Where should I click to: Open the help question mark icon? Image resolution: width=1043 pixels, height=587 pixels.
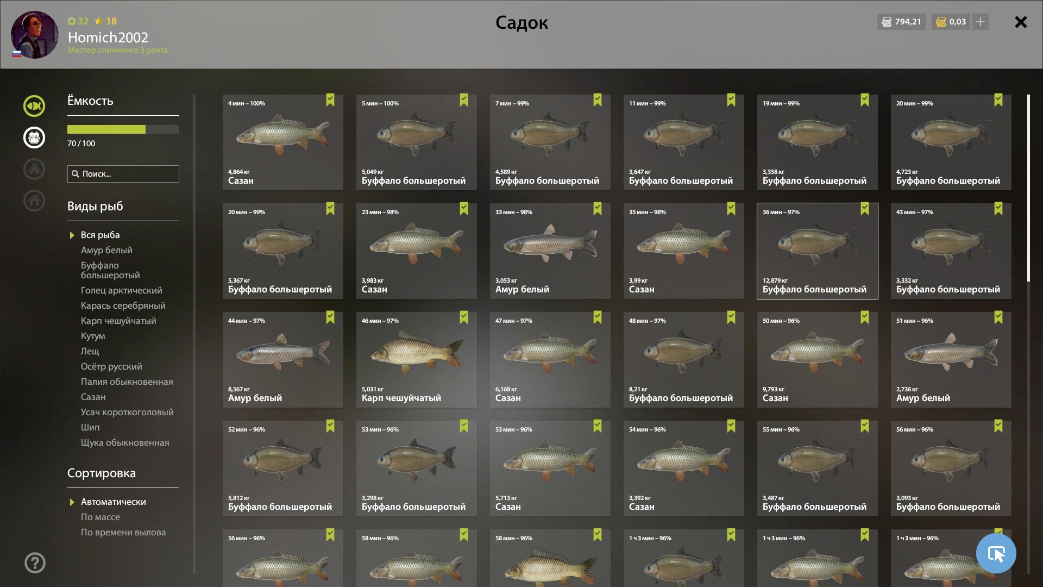[x=35, y=563]
